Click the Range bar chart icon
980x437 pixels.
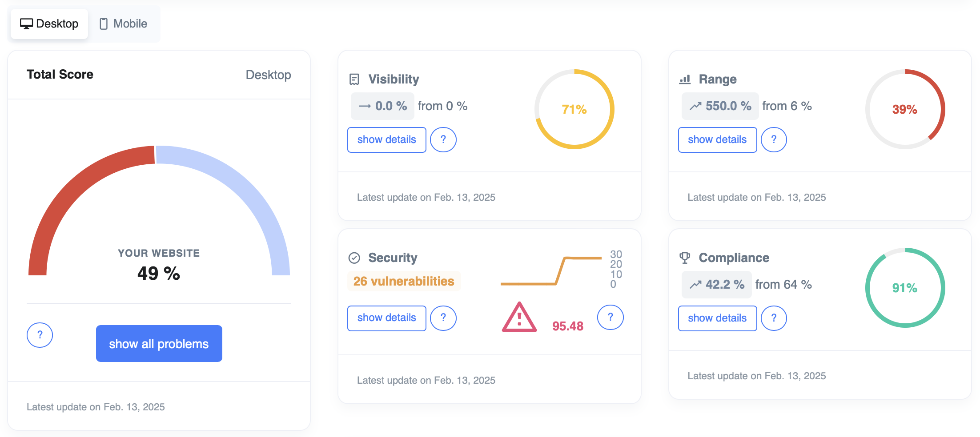(685, 79)
